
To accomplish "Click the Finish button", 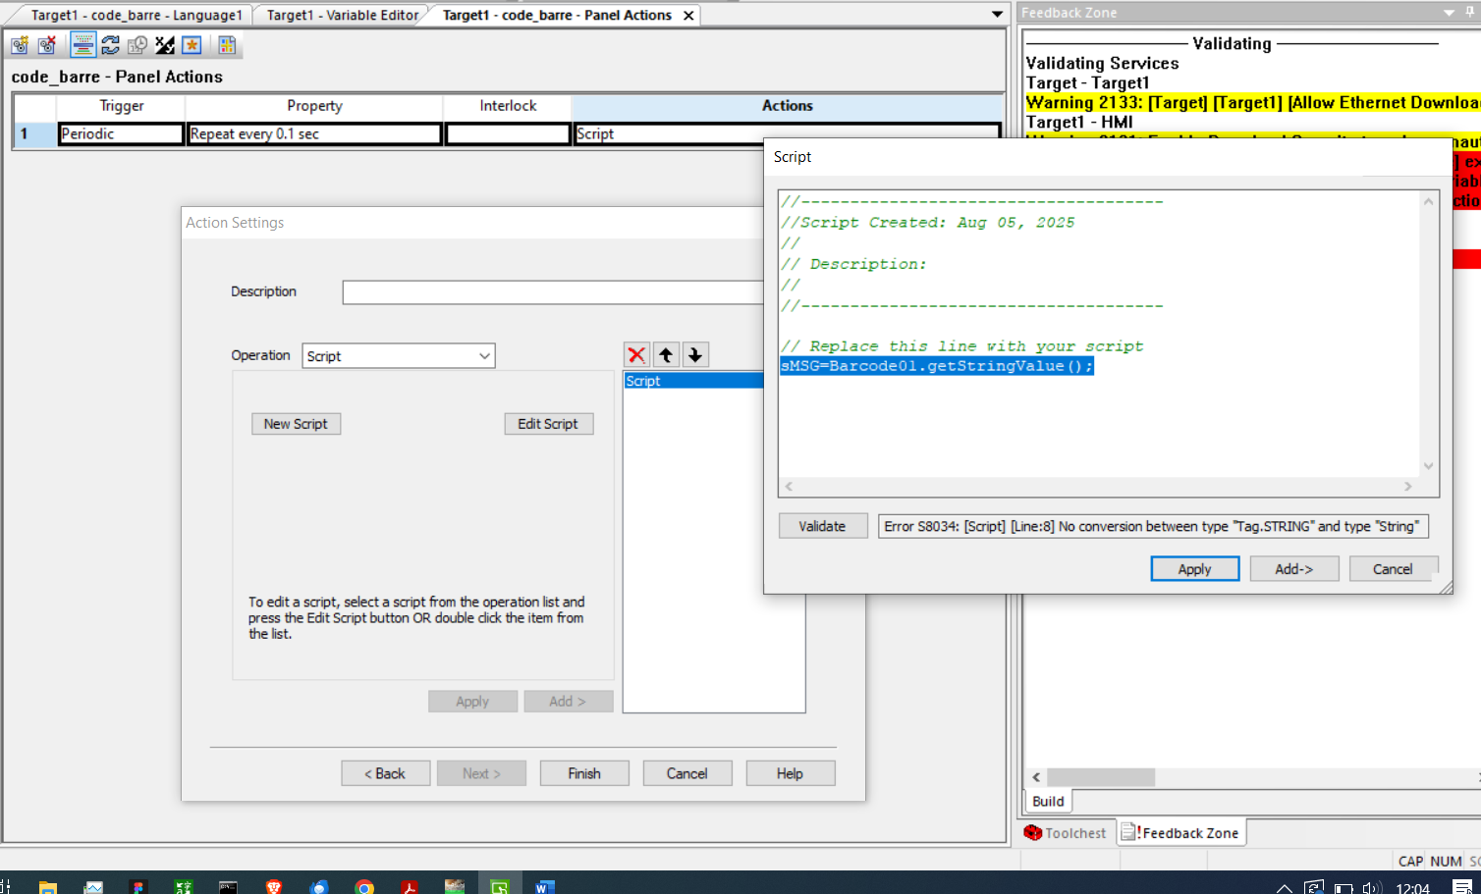I will [x=584, y=773].
